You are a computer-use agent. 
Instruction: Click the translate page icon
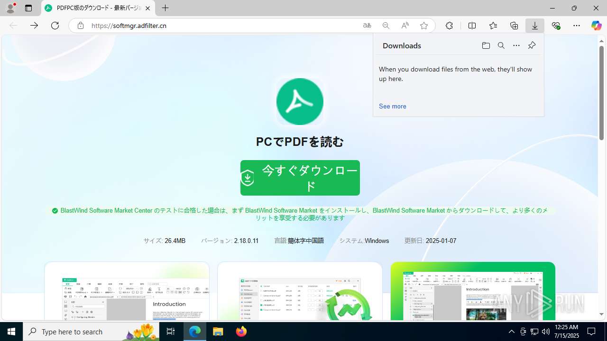coord(367,26)
